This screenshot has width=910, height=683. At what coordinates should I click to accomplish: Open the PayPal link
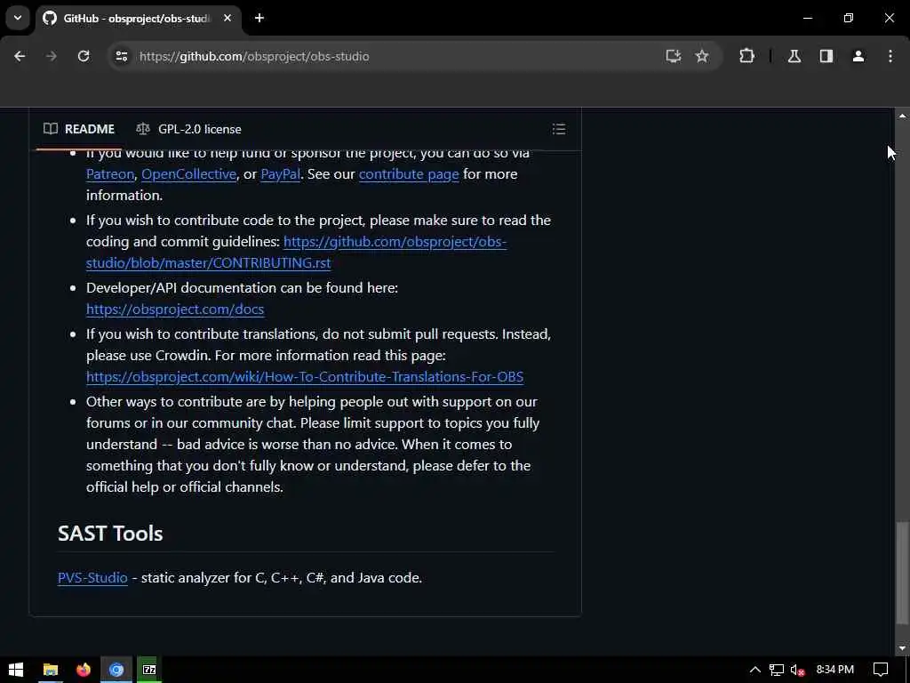click(280, 174)
